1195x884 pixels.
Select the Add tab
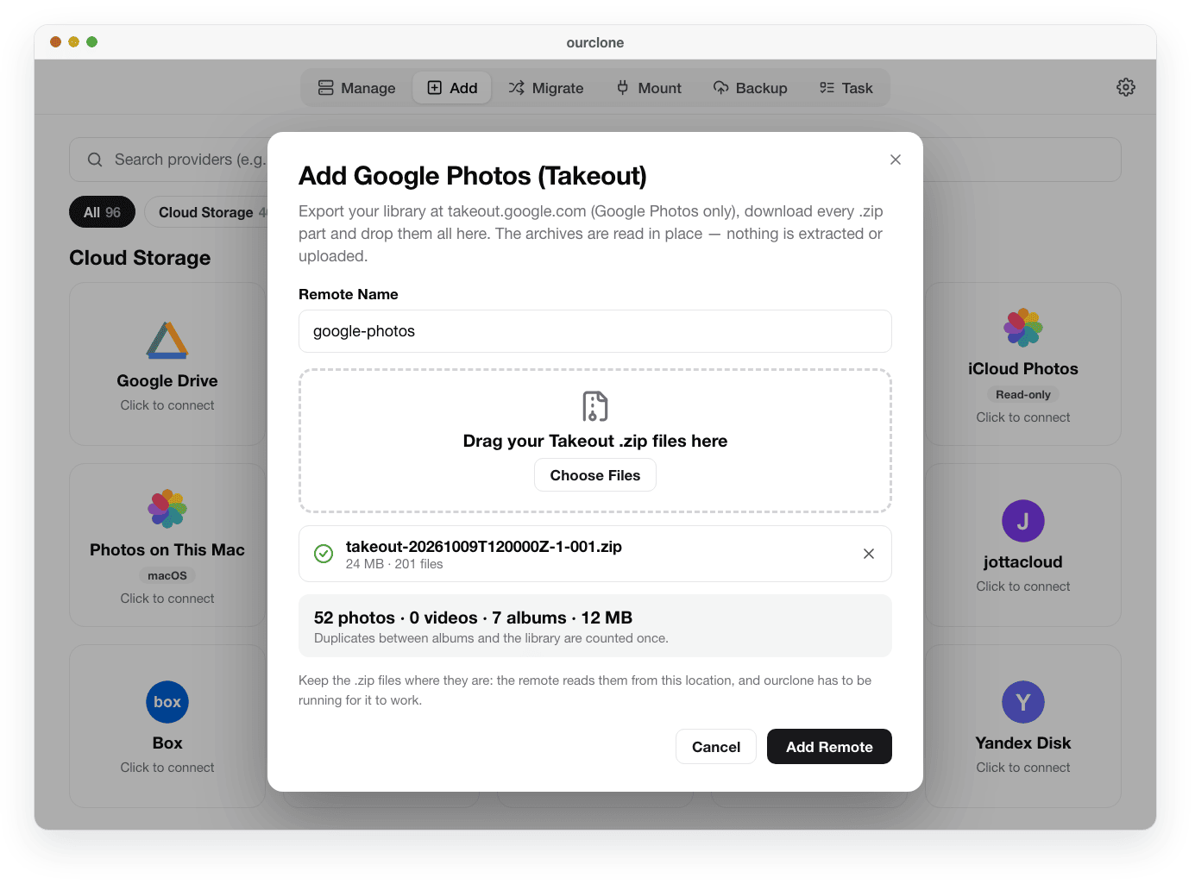point(452,88)
